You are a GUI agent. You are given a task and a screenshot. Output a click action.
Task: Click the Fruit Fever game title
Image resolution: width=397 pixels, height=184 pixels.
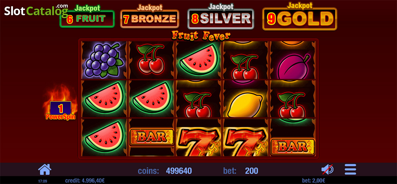tap(201, 35)
